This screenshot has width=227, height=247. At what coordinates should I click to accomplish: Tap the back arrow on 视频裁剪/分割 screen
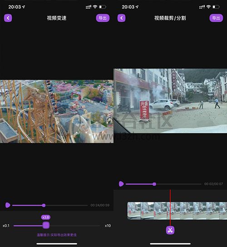(121, 18)
